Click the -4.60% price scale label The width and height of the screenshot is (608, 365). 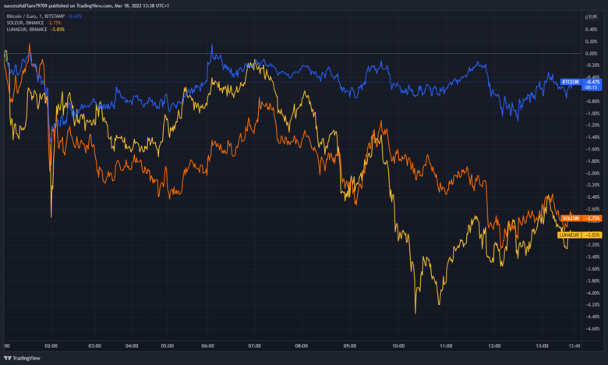point(592,328)
